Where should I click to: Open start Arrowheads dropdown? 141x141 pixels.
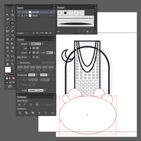(37, 75)
